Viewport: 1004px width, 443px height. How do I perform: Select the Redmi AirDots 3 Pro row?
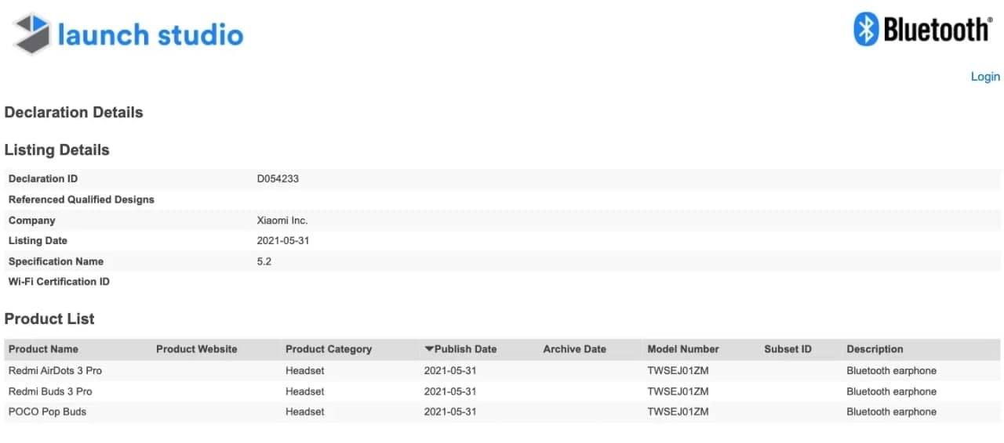pyautogui.click(x=55, y=371)
